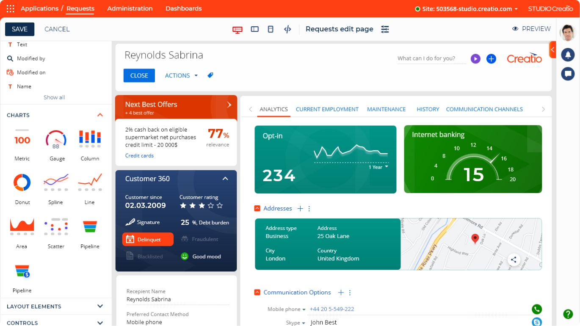Image resolution: width=580 pixels, height=326 pixels.
Task: Toggle the Good mood indicator
Action: tap(201, 256)
